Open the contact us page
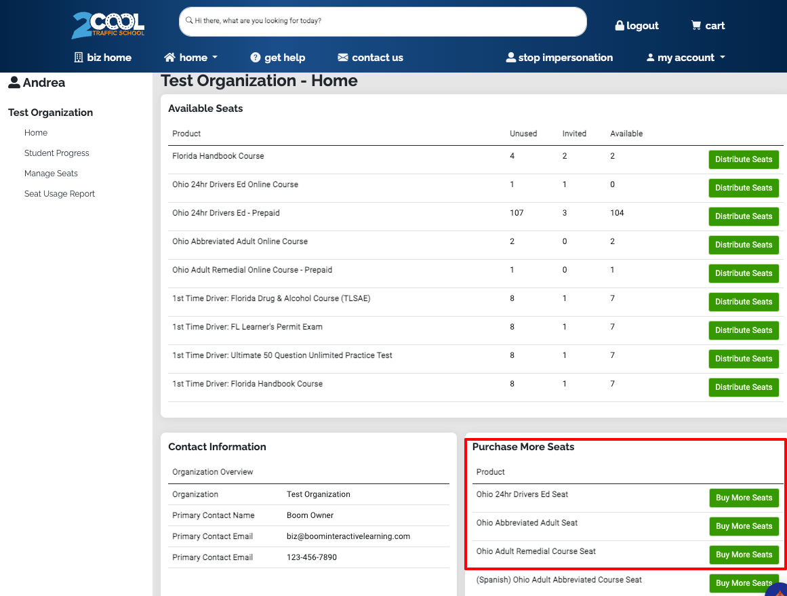 tap(370, 57)
